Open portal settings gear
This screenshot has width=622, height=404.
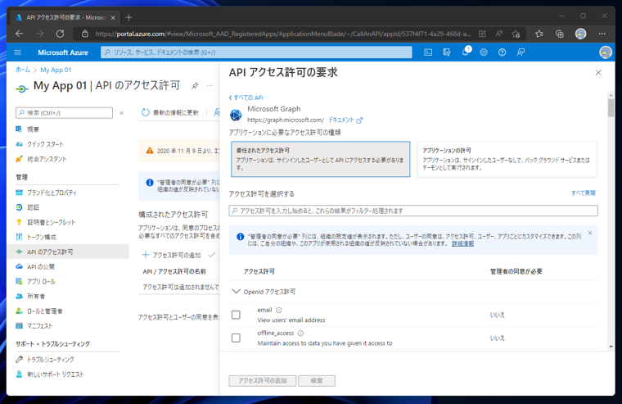click(484, 52)
